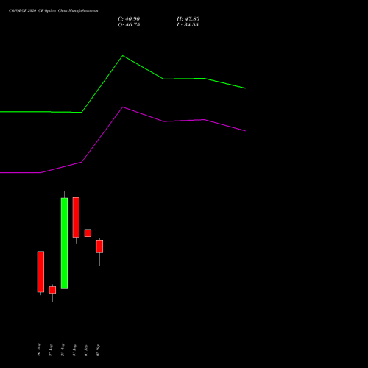Image resolution: width=368 pixels, height=368 pixels.
Task: Select the high value H: 47.80
Action: [x=188, y=19]
